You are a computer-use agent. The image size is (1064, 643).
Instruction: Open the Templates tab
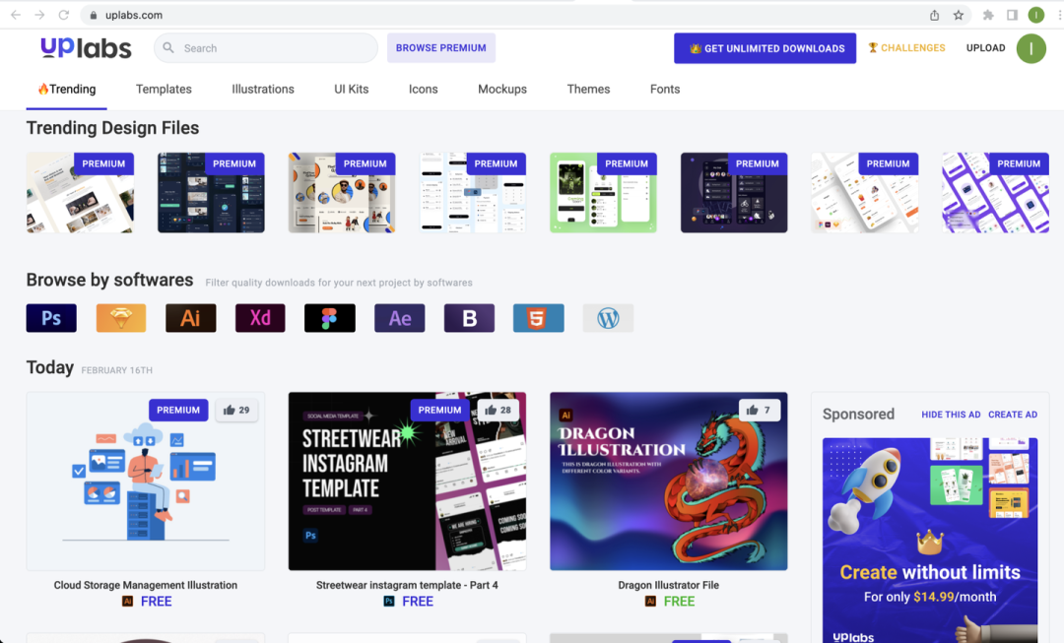tap(164, 89)
